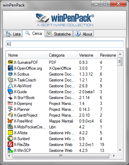The height and width of the screenshot is (165, 129).
Task: Click revision 19 of X-FileZilla
Action: pyautogui.click(x=102, y=145)
